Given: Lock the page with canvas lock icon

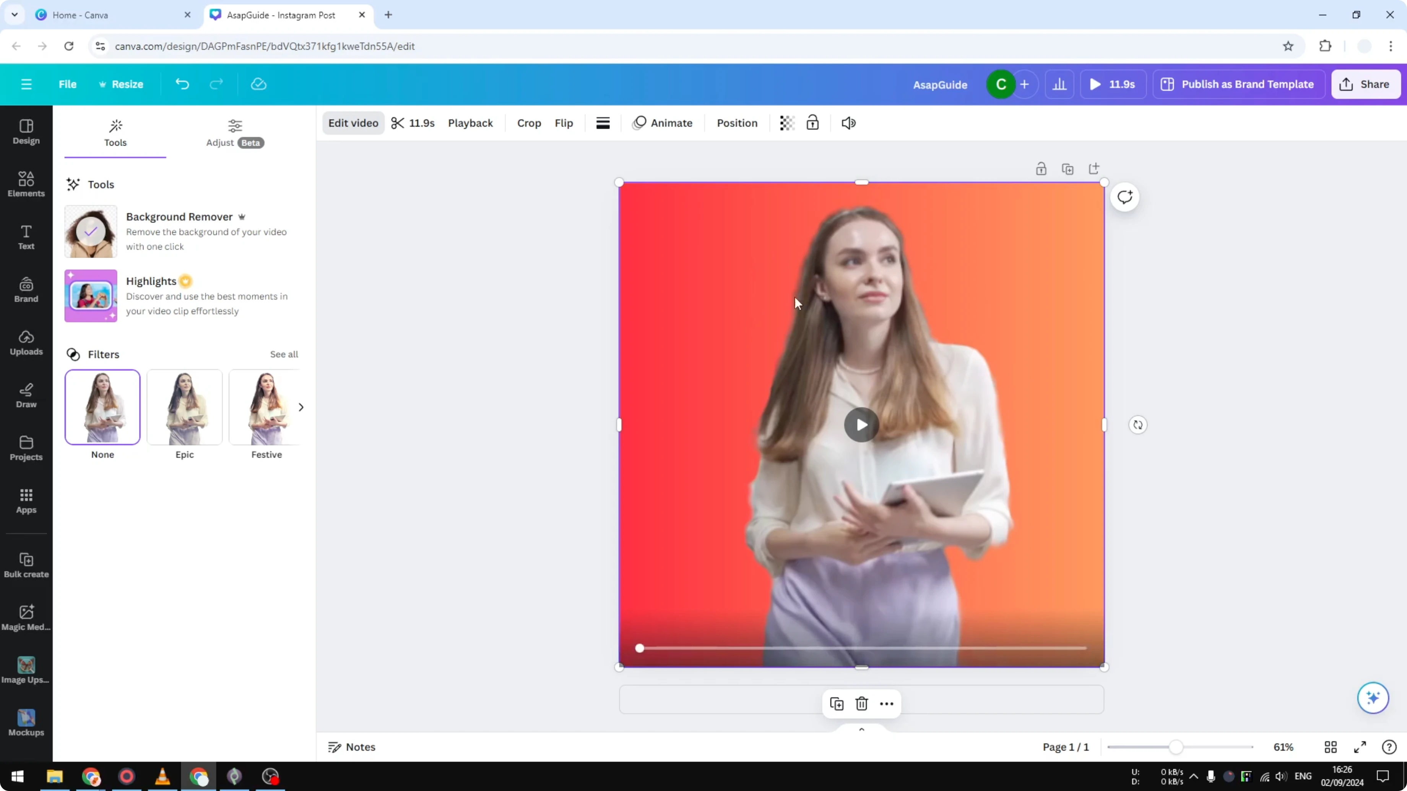Looking at the screenshot, I should (x=1041, y=169).
